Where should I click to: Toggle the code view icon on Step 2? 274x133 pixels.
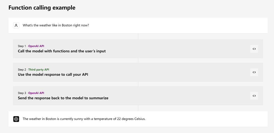pyautogui.click(x=254, y=72)
